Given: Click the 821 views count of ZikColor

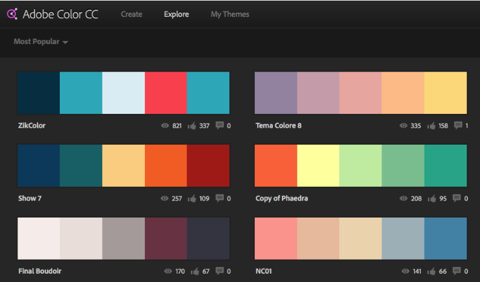Looking at the screenshot, I should coord(177,126).
